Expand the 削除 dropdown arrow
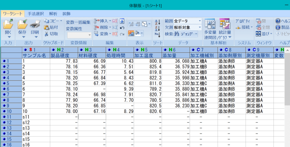Image resolution: width=290 pixels, height=147 pixels. coord(110,27)
